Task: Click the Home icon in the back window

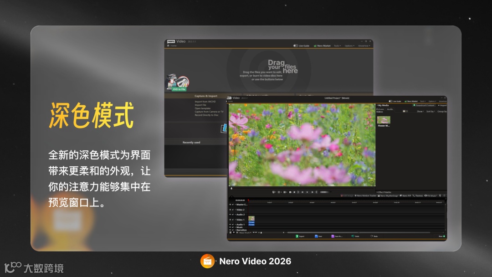Action: pyautogui.click(x=169, y=46)
